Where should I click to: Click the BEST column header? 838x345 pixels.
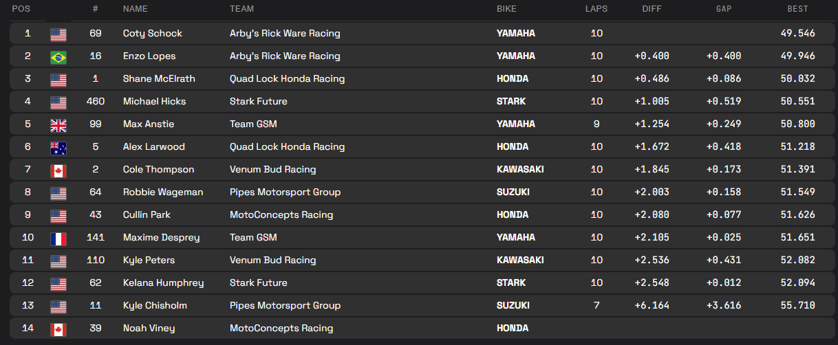pos(797,9)
